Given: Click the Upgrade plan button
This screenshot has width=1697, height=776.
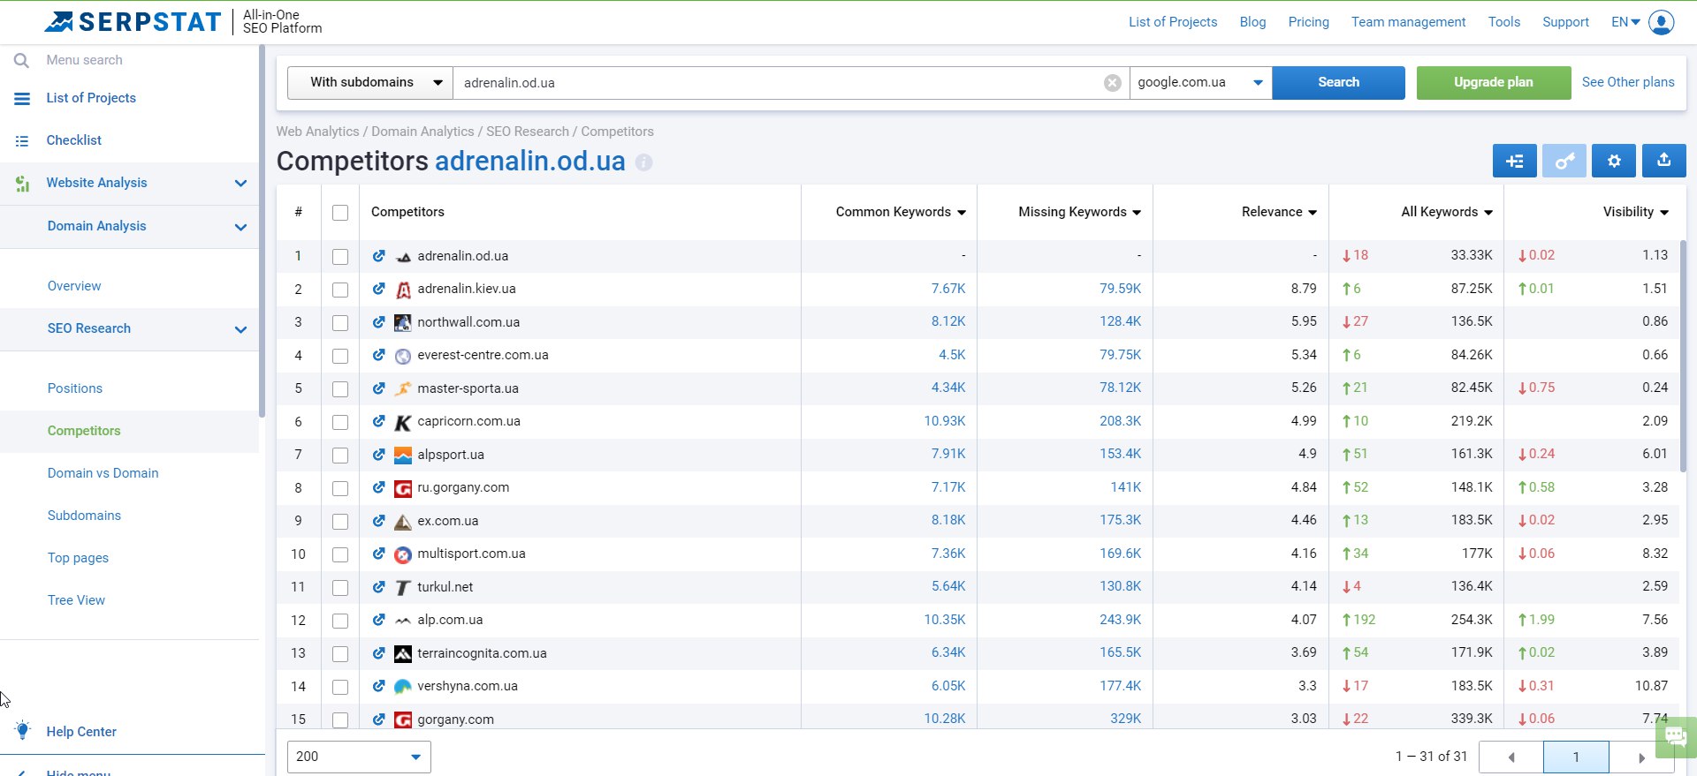Looking at the screenshot, I should (x=1494, y=83).
